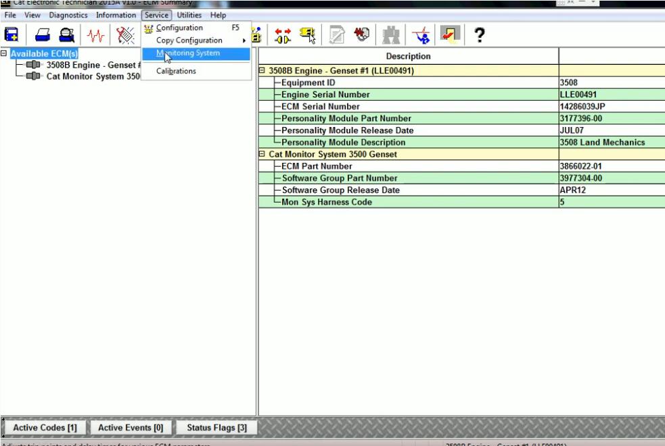665x446 pixels.
Task: Open the active diagnostic codes wrench icon
Action: (125, 35)
